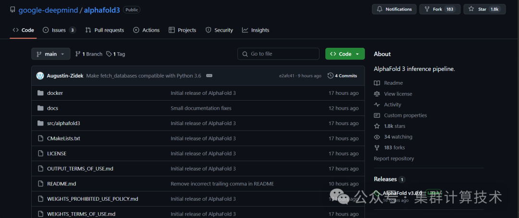Open the docker folder

pos(55,93)
